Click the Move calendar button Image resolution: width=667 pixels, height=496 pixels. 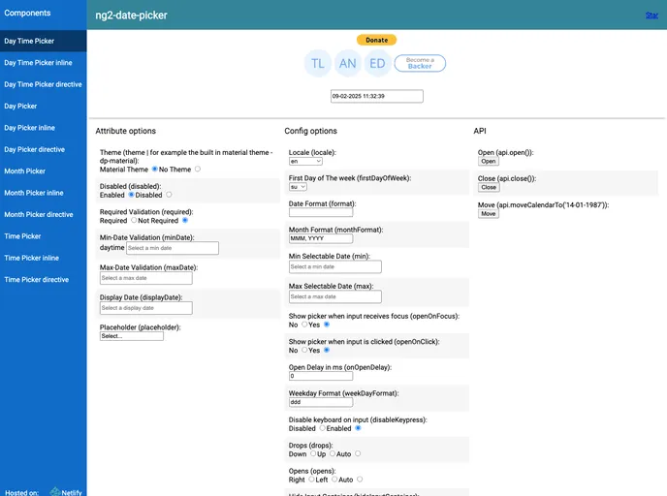click(489, 214)
